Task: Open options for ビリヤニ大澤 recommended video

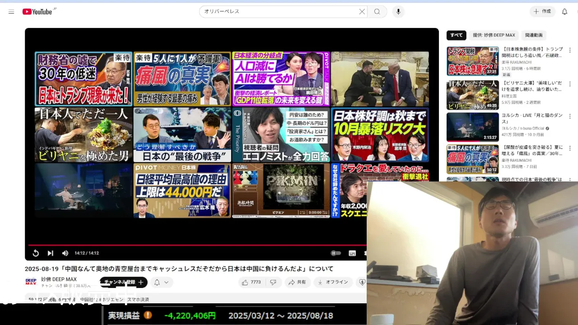Action: pos(570,84)
